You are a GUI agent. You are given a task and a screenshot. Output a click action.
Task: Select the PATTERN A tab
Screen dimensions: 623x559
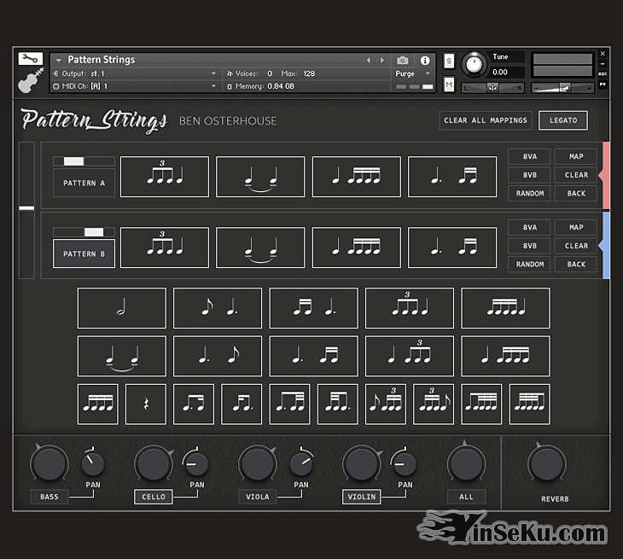[84, 183]
